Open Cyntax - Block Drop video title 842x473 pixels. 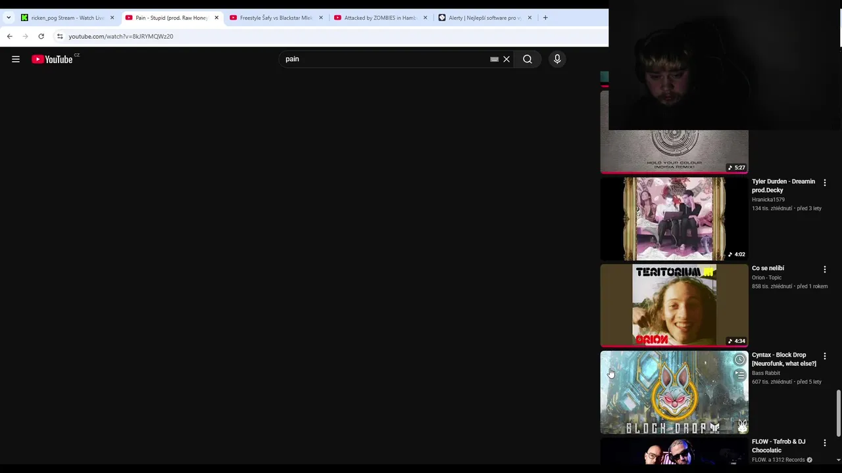(784, 359)
